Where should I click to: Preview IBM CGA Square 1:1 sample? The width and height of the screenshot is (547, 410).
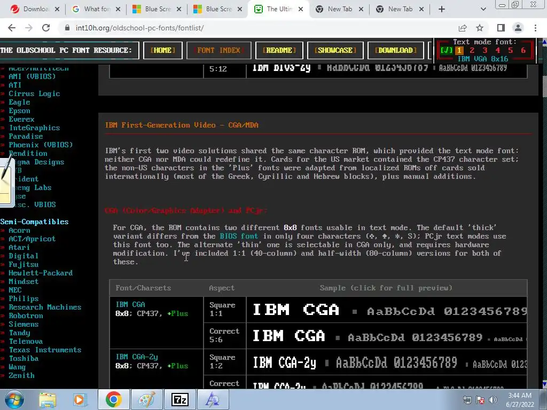click(387, 310)
